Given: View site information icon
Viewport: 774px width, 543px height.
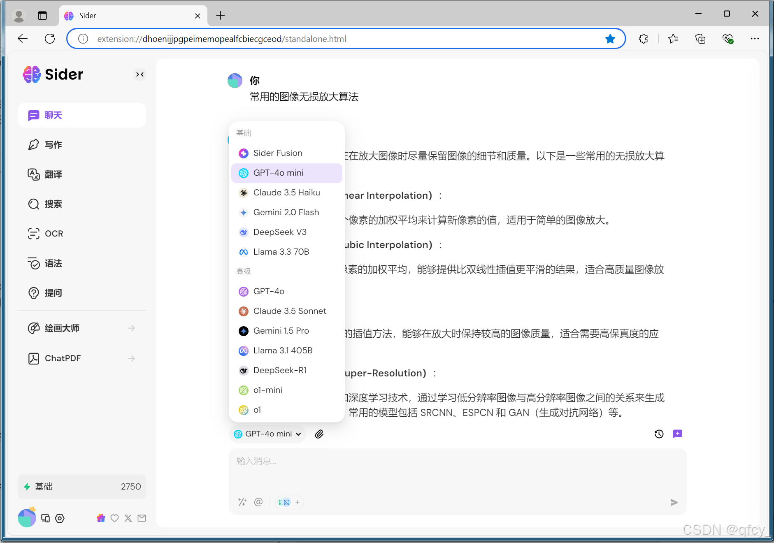Looking at the screenshot, I should point(83,39).
